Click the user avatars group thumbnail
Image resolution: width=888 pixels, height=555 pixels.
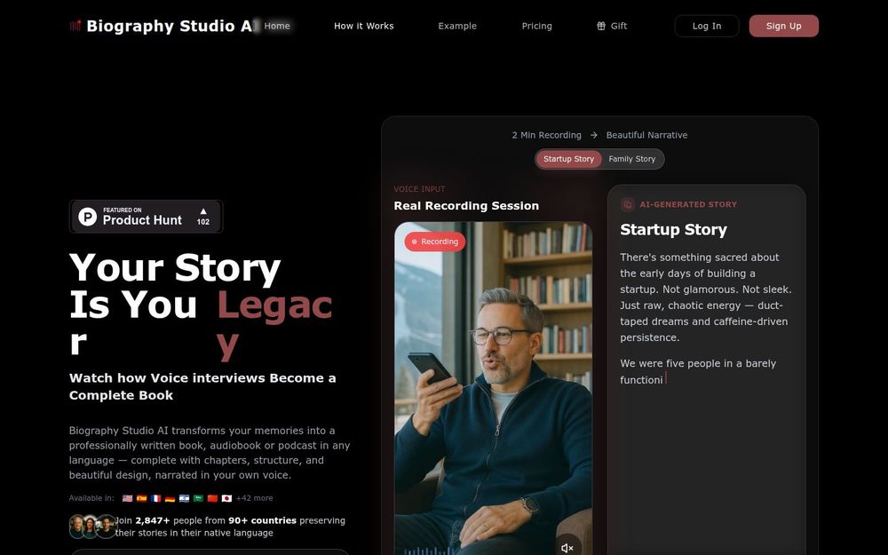pos(92,526)
